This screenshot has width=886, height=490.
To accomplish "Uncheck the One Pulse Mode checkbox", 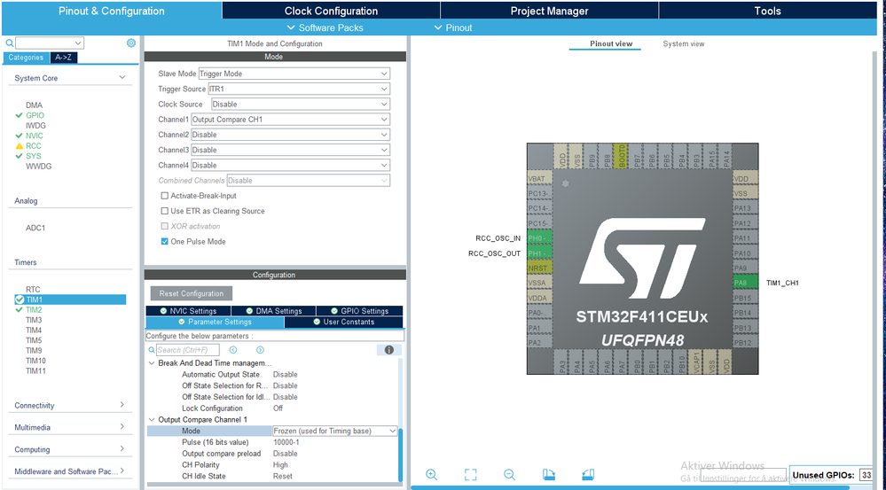I will [164, 241].
